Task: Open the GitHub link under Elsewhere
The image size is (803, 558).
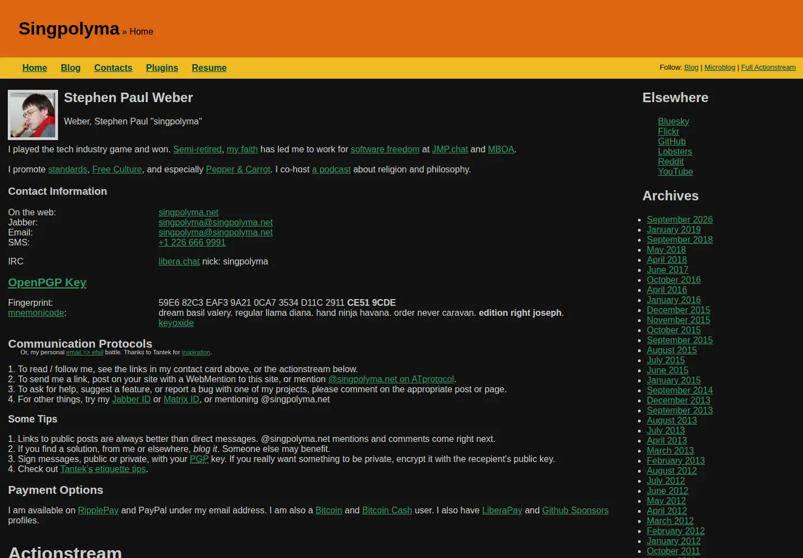Action: [672, 142]
